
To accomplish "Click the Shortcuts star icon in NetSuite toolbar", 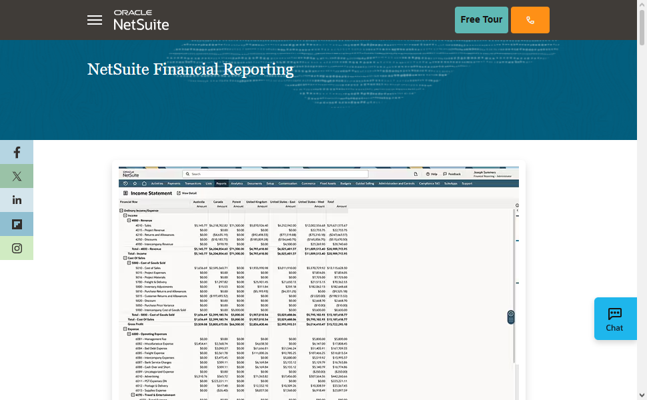I will click(x=135, y=183).
